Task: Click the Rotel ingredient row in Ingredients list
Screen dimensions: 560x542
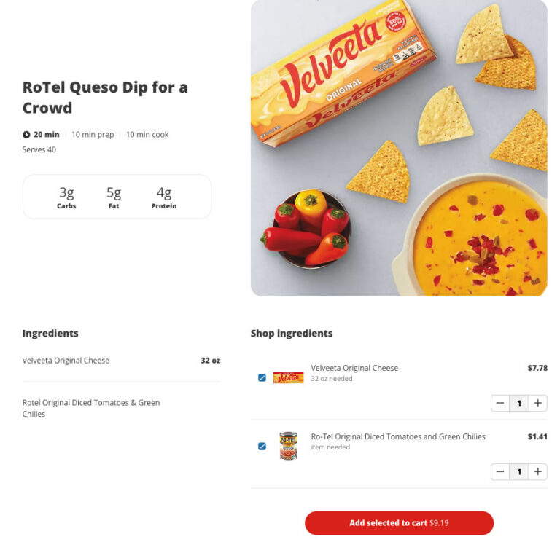Action: 121,408
